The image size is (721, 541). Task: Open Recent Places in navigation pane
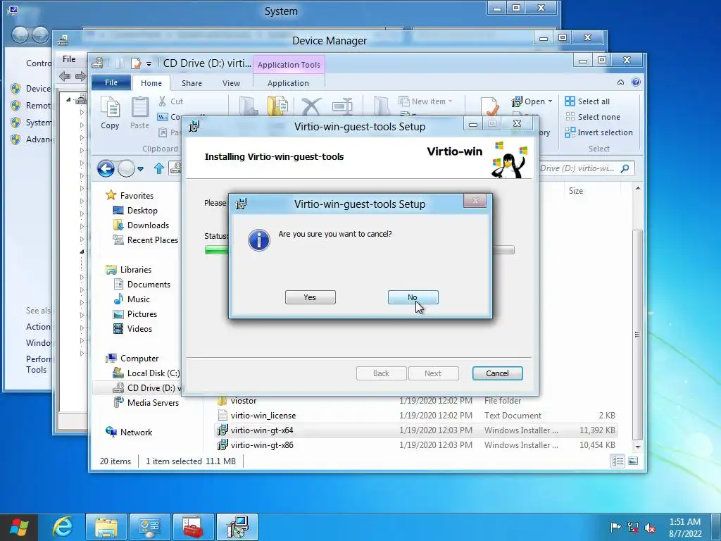pyautogui.click(x=152, y=240)
